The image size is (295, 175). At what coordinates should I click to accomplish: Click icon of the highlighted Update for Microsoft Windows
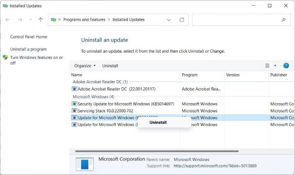(74, 118)
